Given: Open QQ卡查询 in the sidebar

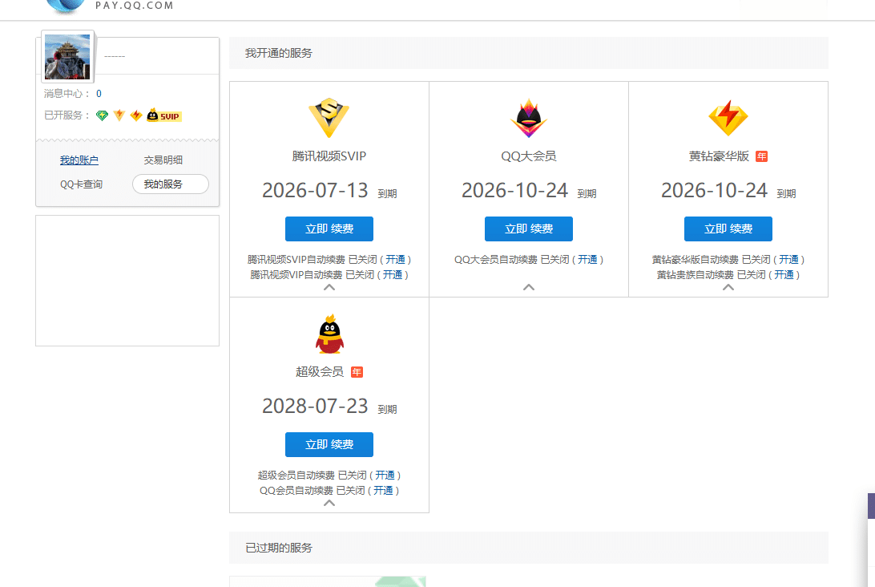Looking at the screenshot, I should point(82,184).
